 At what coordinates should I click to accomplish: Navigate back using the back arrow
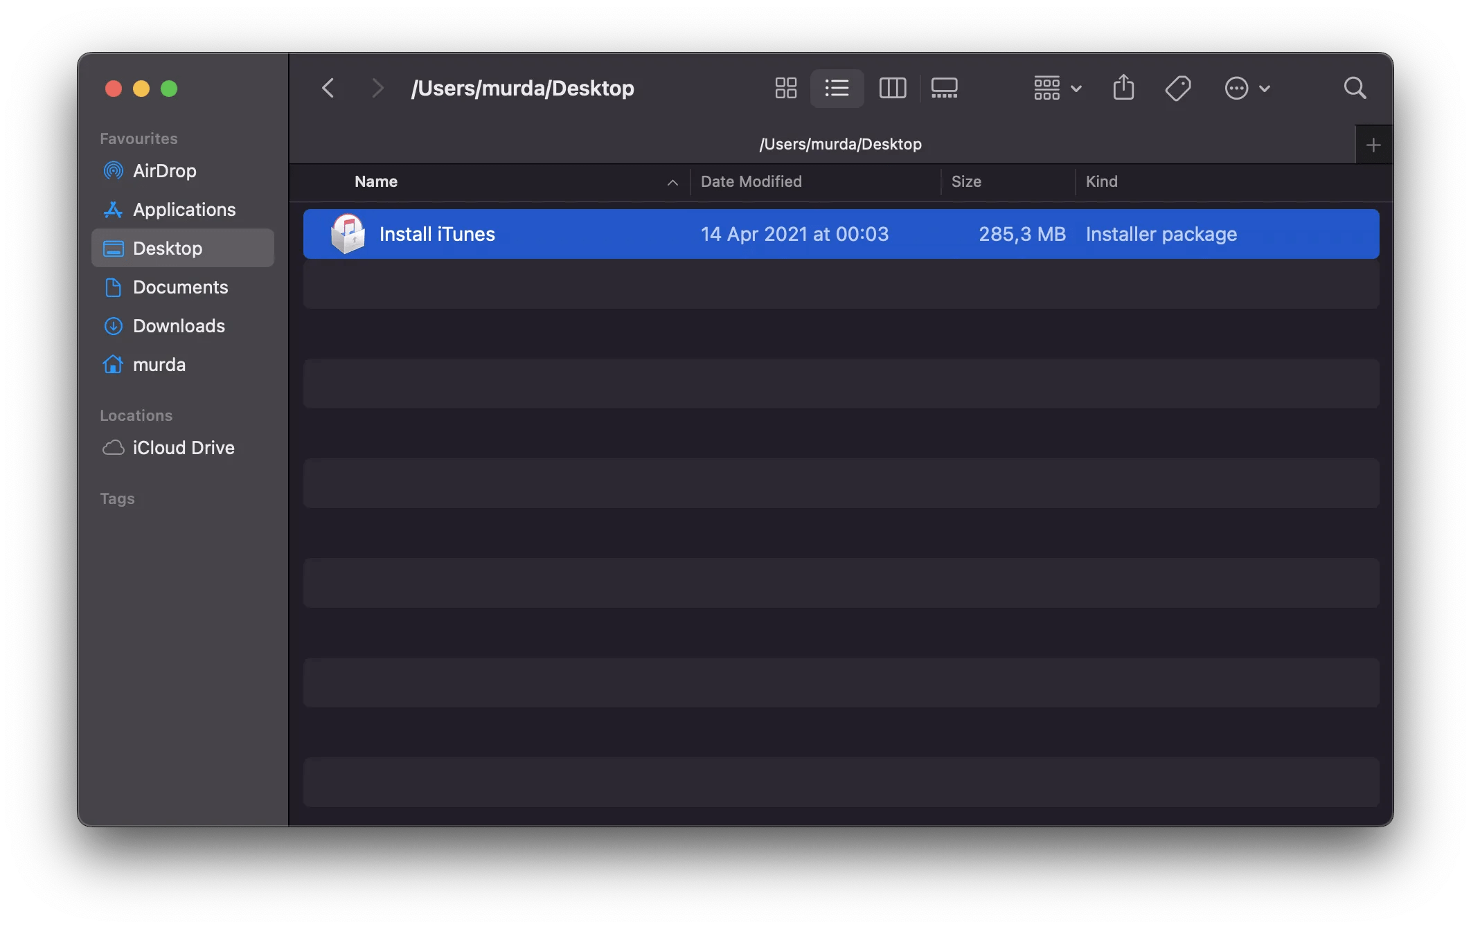coord(328,88)
